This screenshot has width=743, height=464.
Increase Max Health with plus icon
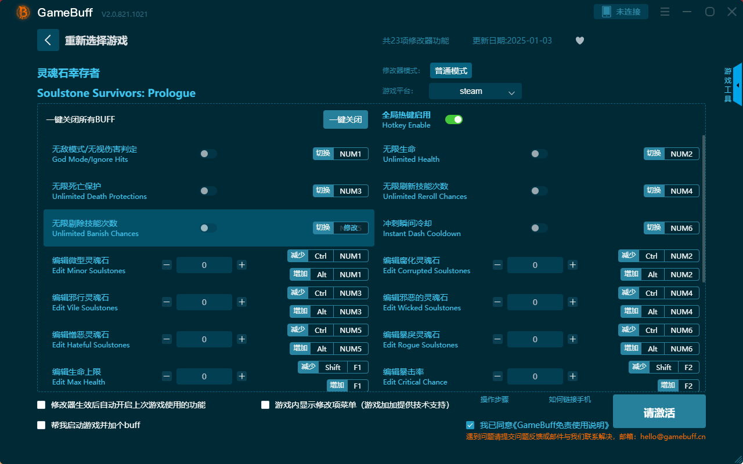coord(242,376)
